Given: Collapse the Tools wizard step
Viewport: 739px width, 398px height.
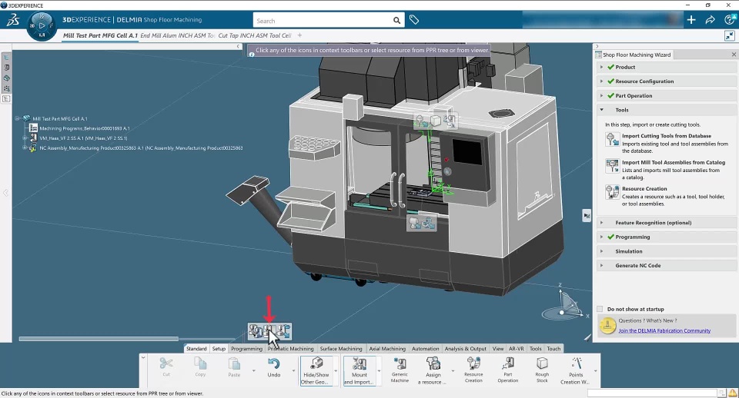Looking at the screenshot, I should 601,110.
